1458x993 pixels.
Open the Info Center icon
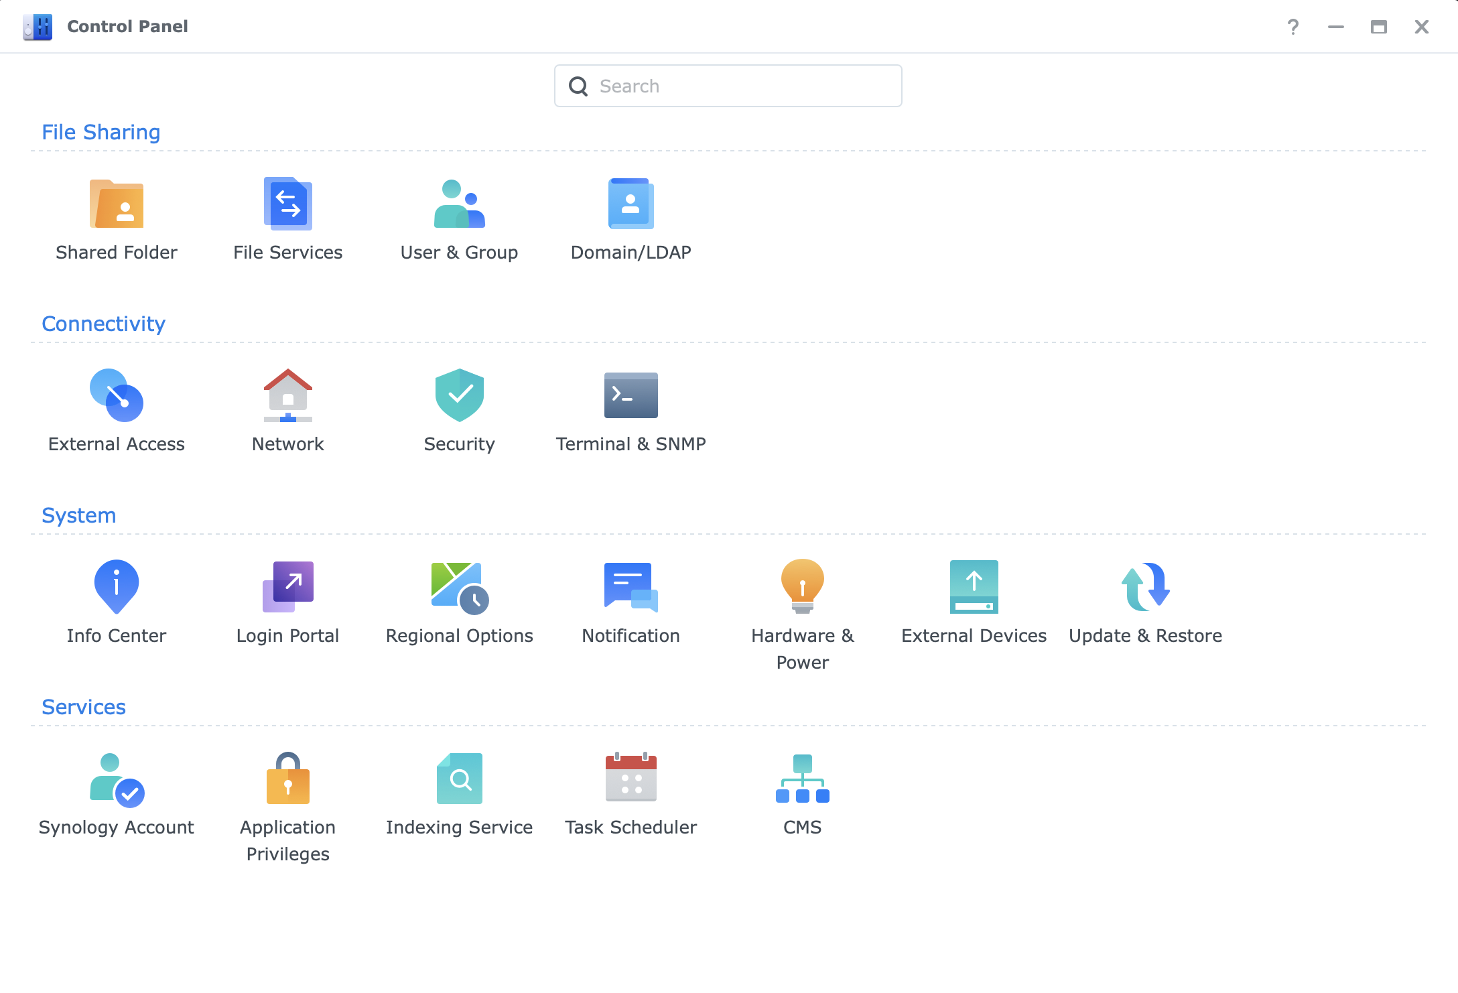tap(117, 587)
